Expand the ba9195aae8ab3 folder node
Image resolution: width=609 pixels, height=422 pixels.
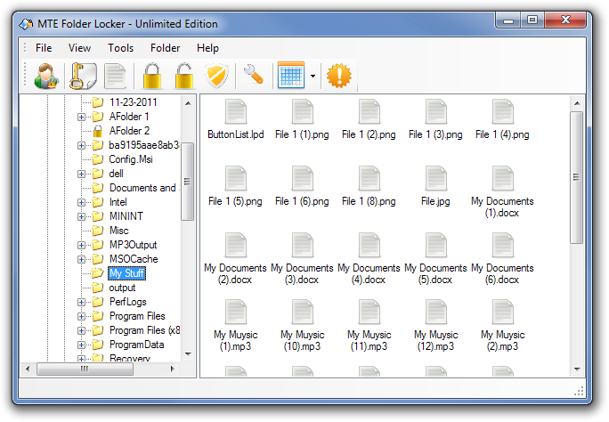pos(81,146)
